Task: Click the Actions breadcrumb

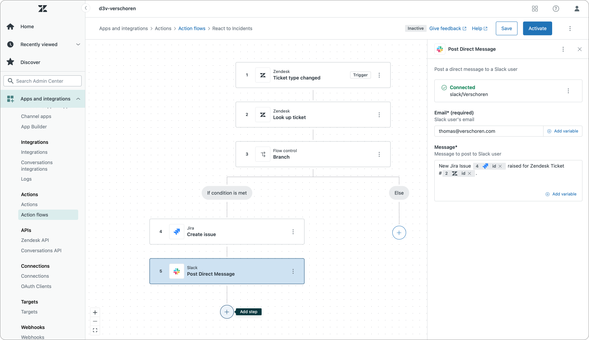Action: [163, 29]
